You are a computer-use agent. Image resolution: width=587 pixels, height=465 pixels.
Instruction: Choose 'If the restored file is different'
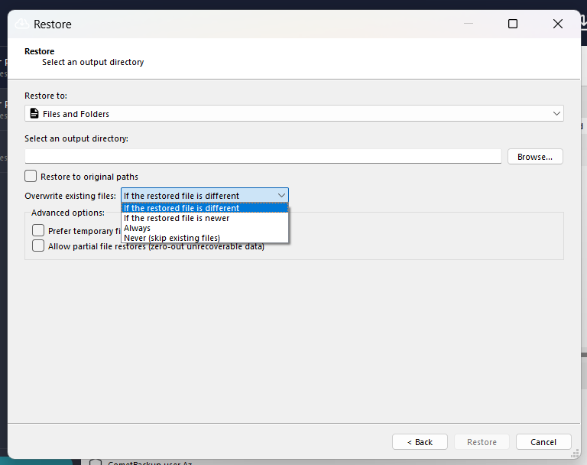pyautogui.click(x=181, y=208)
